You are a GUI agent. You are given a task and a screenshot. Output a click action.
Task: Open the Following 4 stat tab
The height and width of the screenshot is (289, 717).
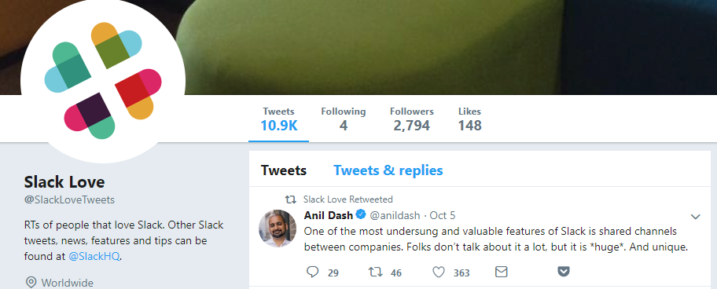(x=344, y=119)
